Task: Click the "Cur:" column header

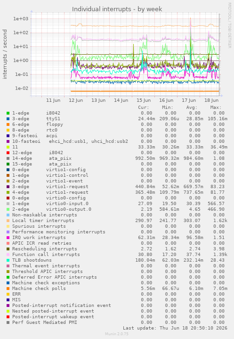Action: (x=144, y=107)
